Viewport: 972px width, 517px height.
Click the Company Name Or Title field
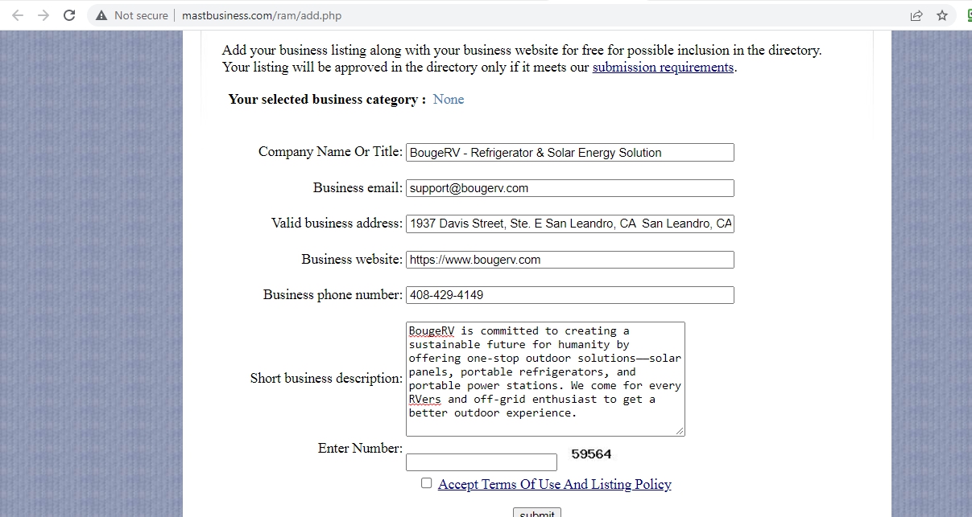click(x=569, y=152)
